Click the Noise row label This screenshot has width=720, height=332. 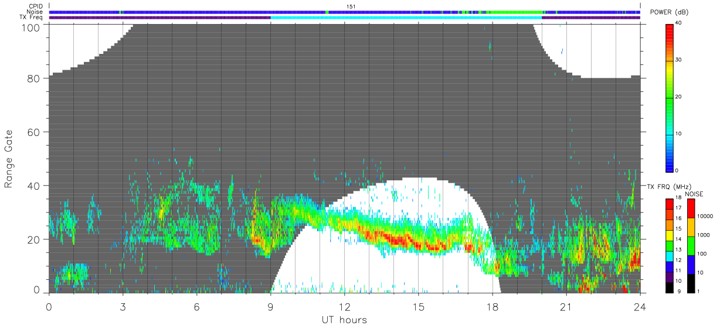point(35,12)
